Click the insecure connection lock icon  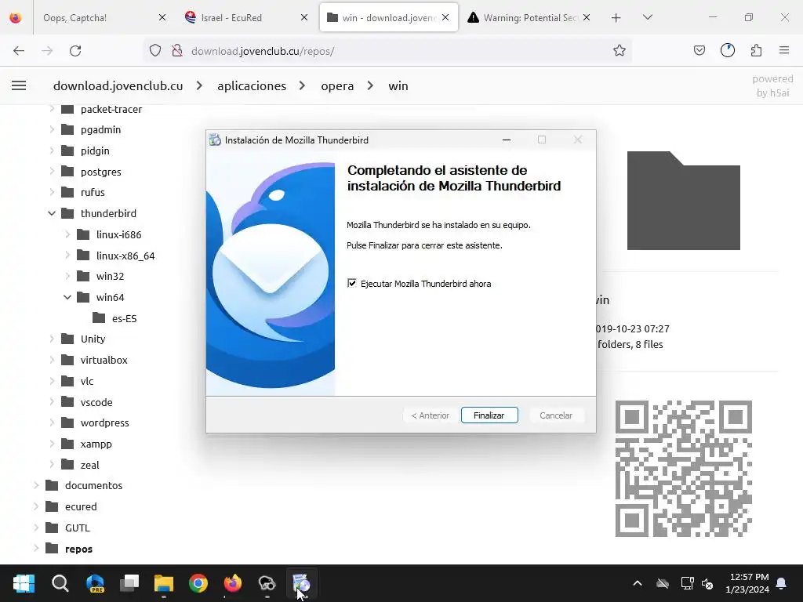pos(177,51)
